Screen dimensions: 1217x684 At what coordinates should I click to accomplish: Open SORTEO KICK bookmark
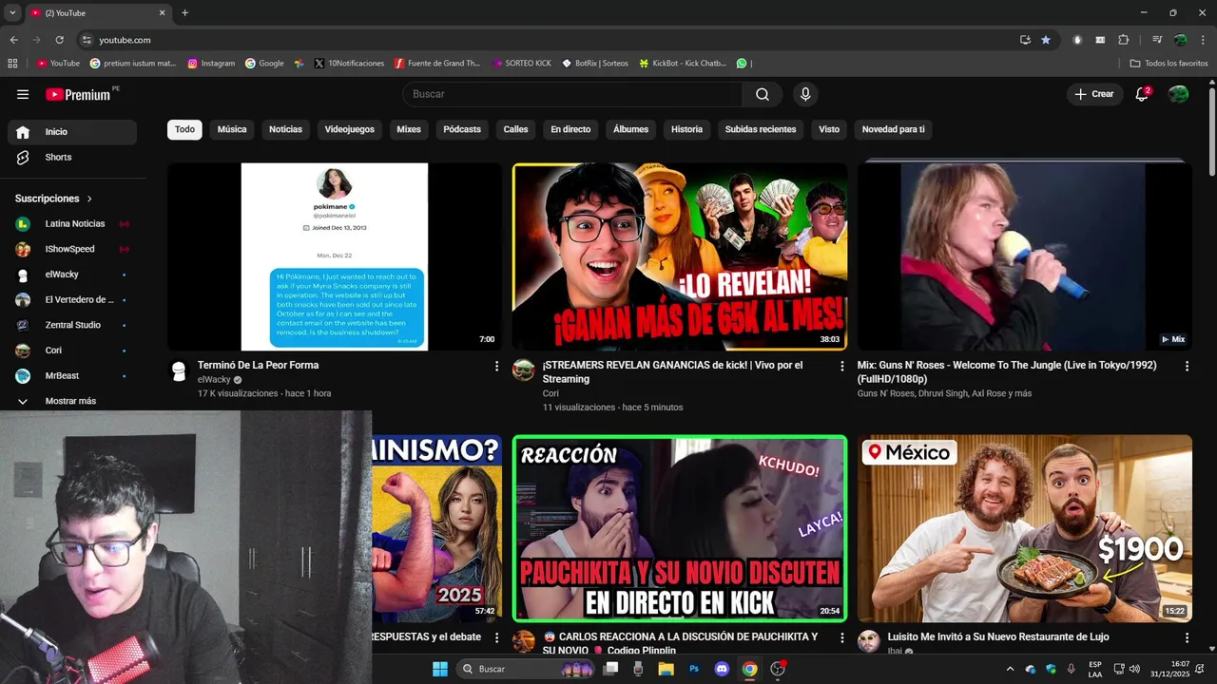pyautogui.click(x=522, y=64)
